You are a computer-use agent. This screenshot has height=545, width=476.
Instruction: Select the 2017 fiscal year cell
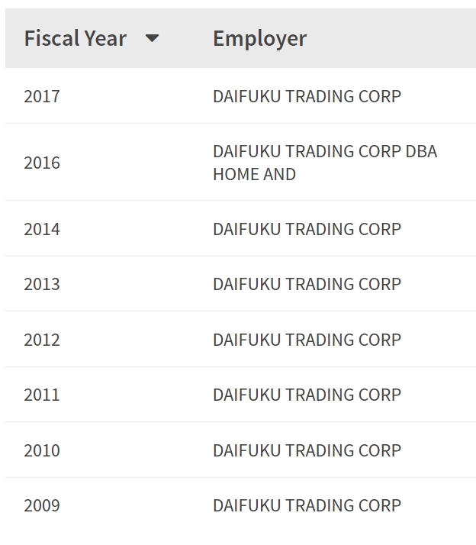(42, 96)
